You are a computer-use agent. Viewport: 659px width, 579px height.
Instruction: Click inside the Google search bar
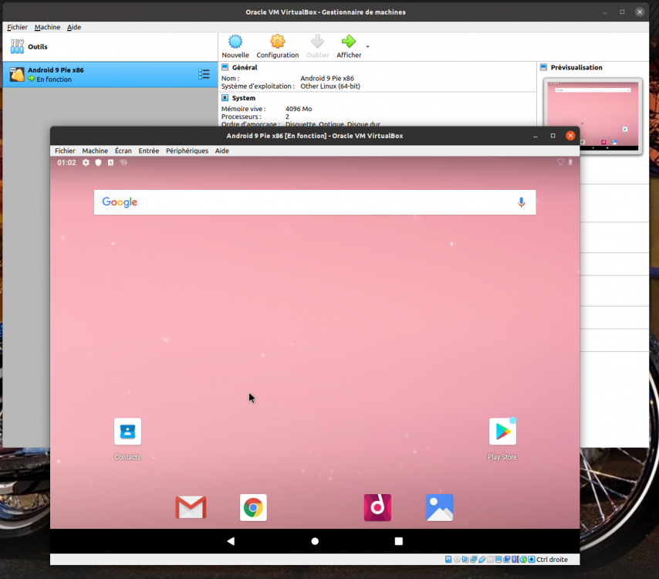[x=315, y=202]
